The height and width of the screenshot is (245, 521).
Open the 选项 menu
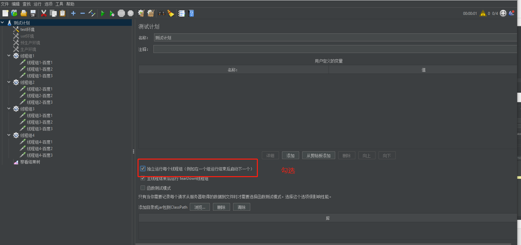[x=48, y=4]
